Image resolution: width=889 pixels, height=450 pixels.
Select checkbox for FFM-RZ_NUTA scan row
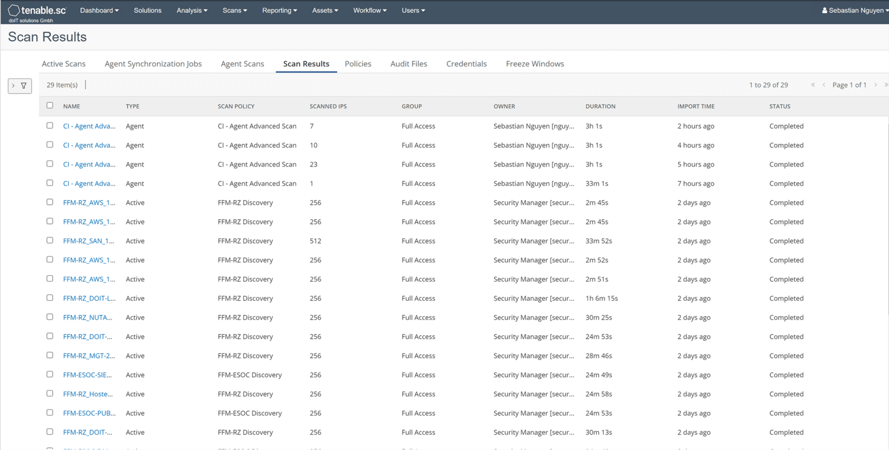50,317
